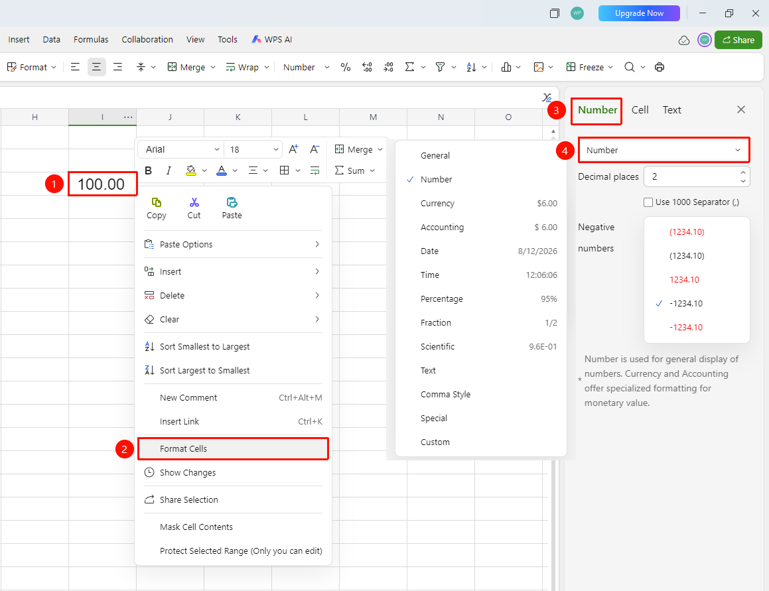Open the Number format dropdown in side panel
This screenshot has width=769, height=591.
[664, 150]
